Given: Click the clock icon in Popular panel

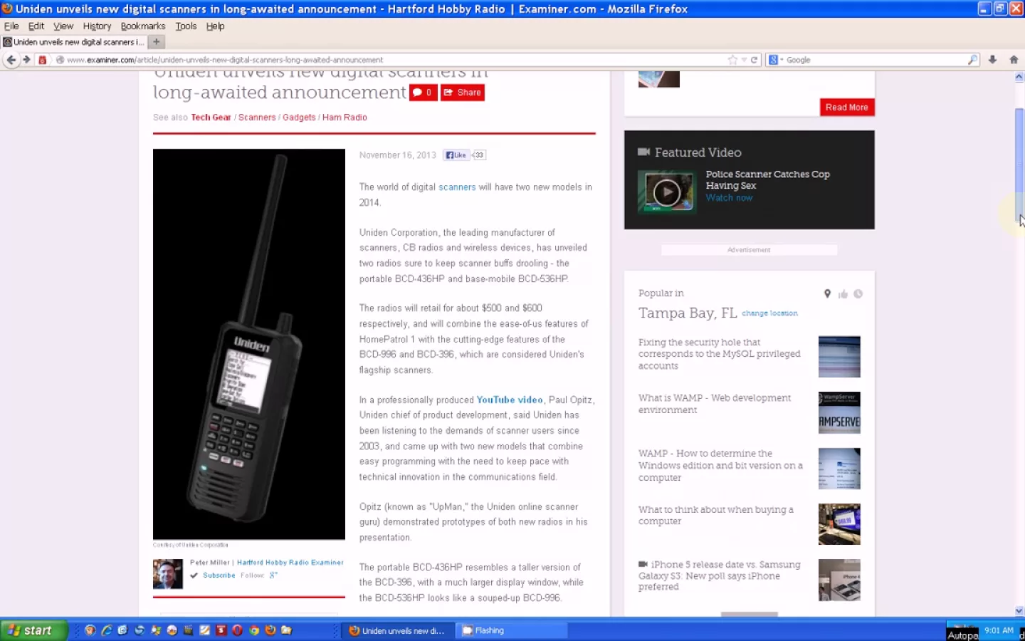Looking at the screenshot, I should pyautogui.click(x=858, y=293).
